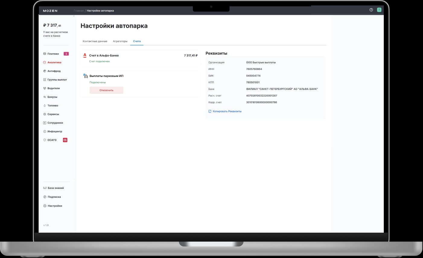423x258 pixels.
Task: Click the ОСАГО shield icon
Action: 45,140
